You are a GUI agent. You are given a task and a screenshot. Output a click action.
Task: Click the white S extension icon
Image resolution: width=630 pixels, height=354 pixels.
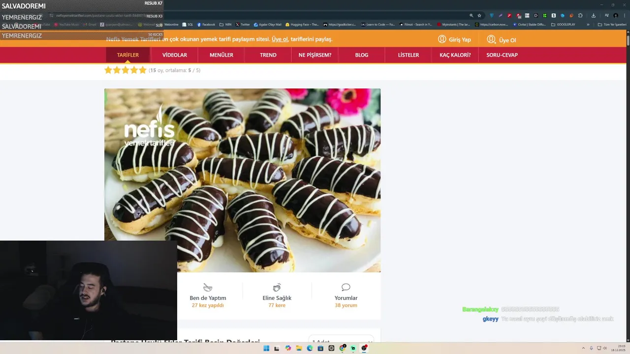tap(554, 15)
